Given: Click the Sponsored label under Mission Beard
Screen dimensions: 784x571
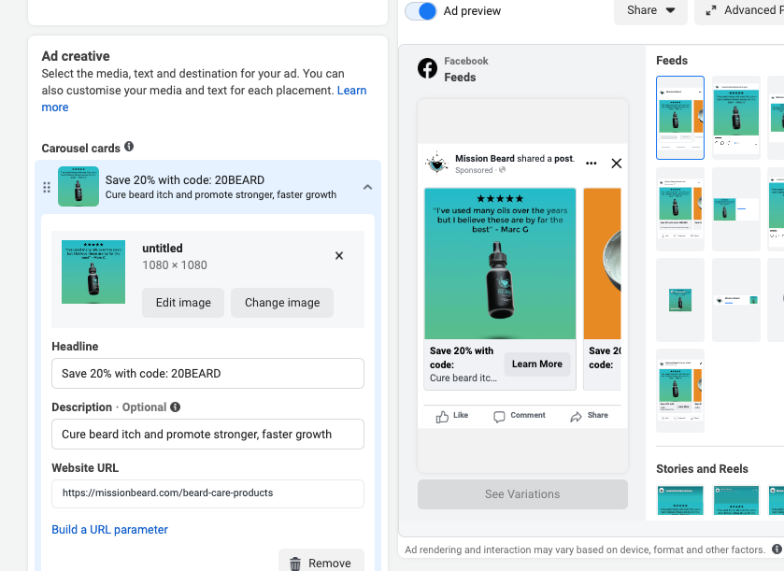Looking at the screenshot, I should [474, 170].
